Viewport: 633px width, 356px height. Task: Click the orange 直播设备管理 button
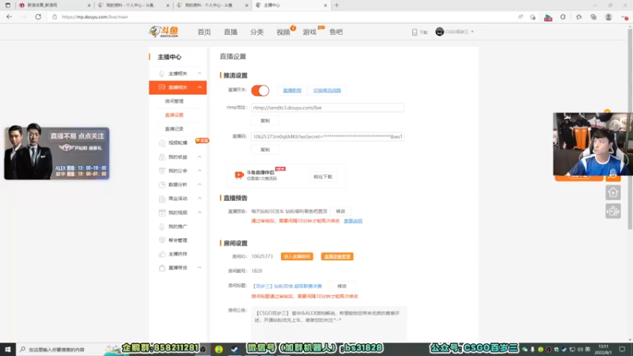click(337, 256)
